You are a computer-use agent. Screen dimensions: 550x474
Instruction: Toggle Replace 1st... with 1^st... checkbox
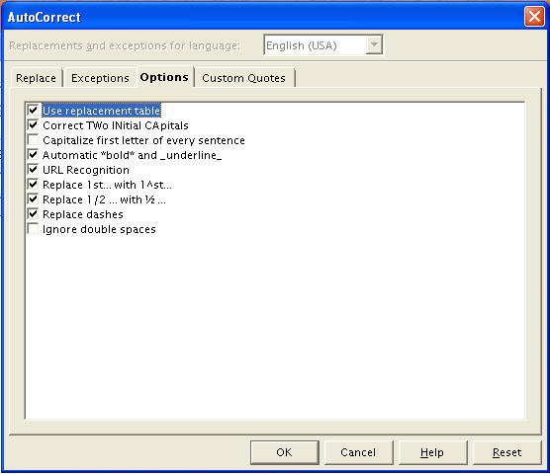pyautogui.click(x=33, y=185)
